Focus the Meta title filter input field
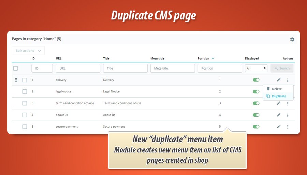 [x=173, y=68]
